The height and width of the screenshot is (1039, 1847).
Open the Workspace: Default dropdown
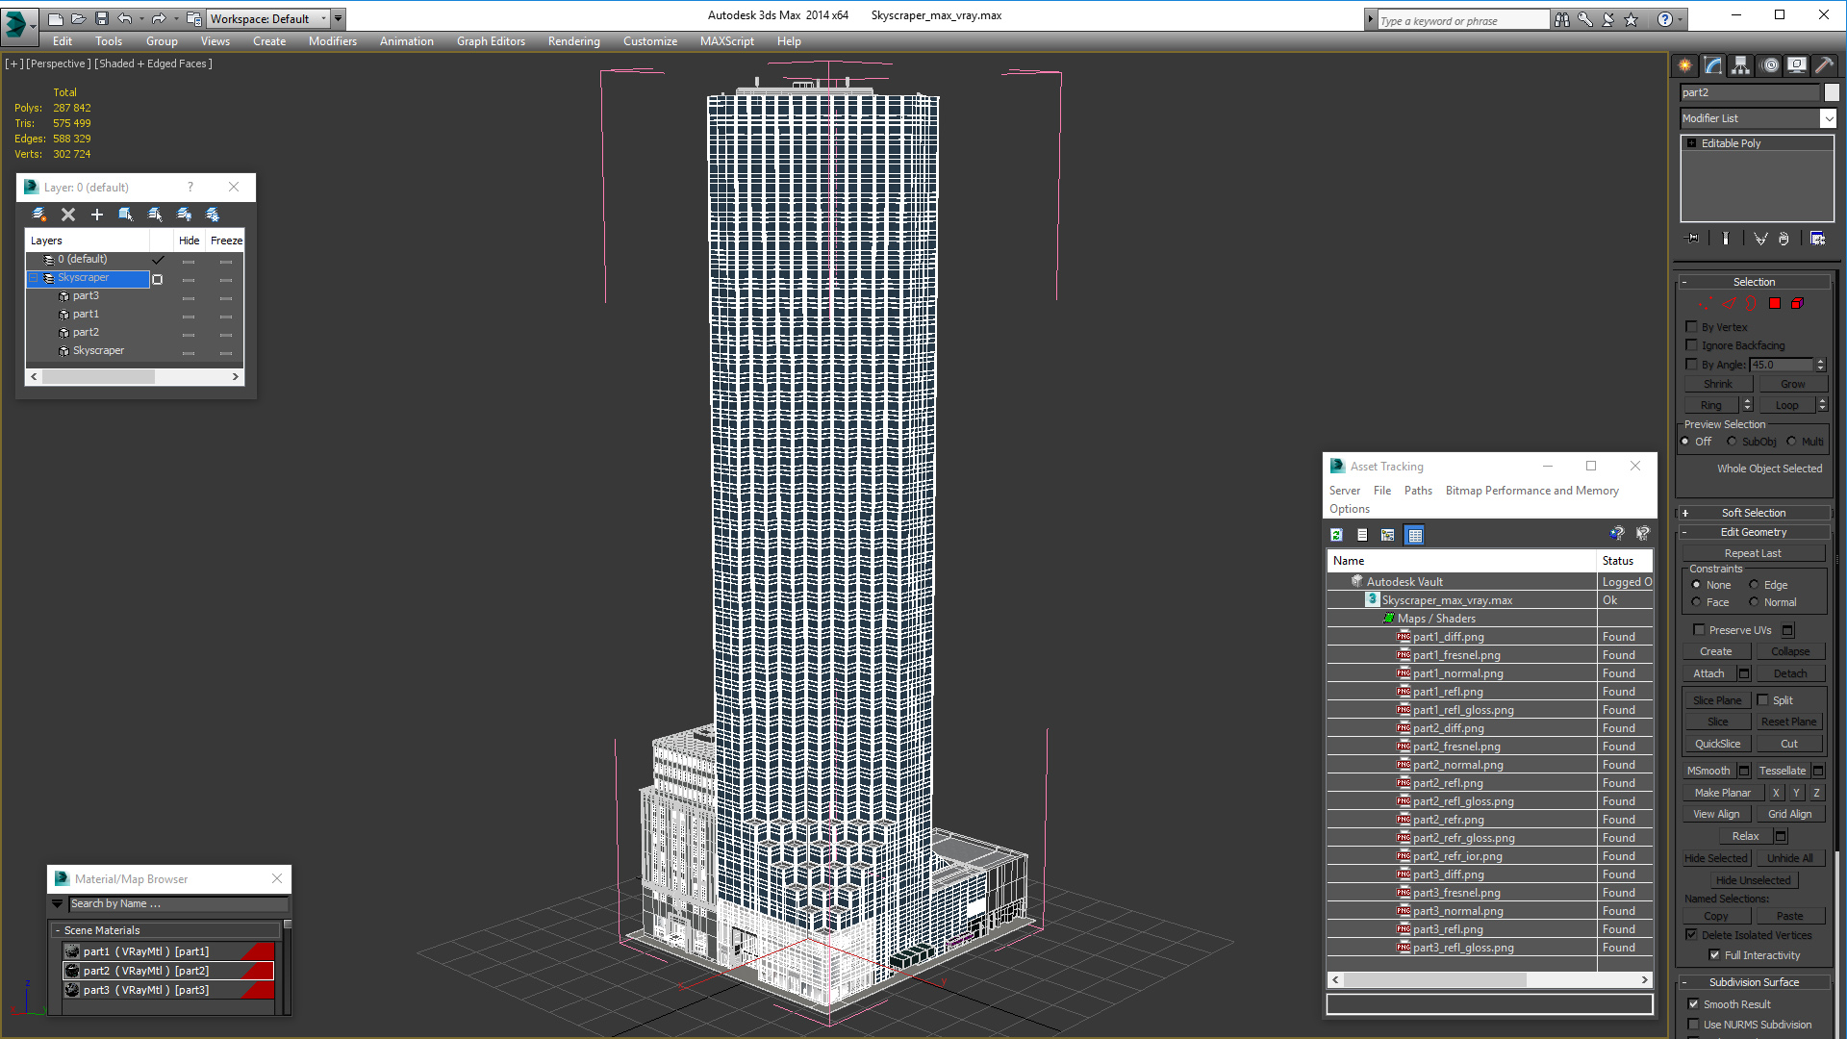[268, 18]
